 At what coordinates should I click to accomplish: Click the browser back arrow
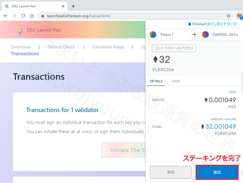6,16
